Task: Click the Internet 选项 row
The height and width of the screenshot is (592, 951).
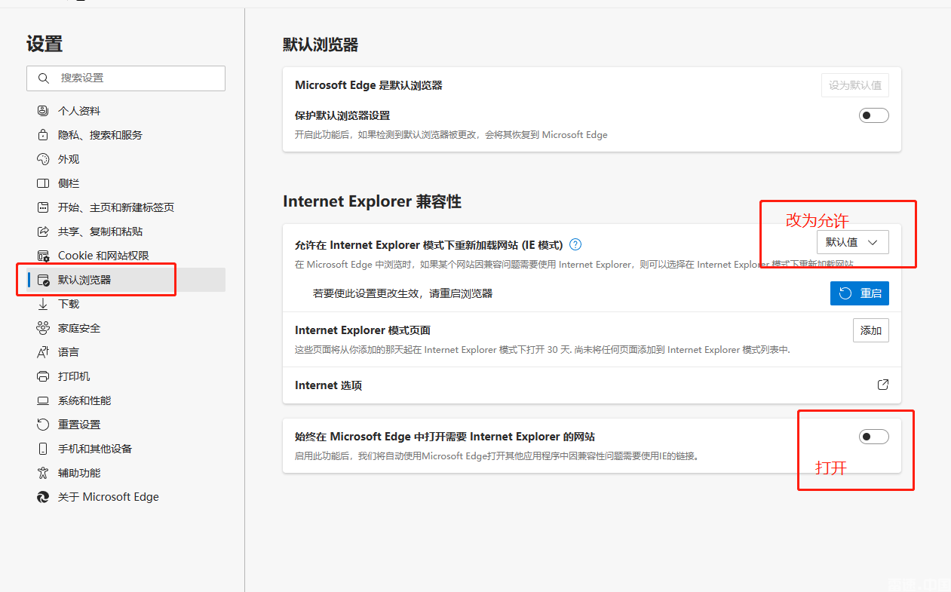Action: (592, 385)
